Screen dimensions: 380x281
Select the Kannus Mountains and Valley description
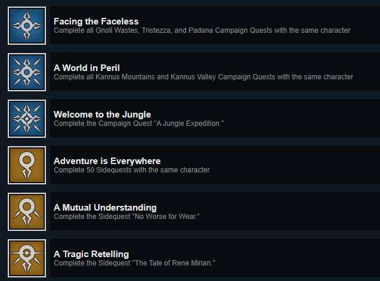pos(203,76)
